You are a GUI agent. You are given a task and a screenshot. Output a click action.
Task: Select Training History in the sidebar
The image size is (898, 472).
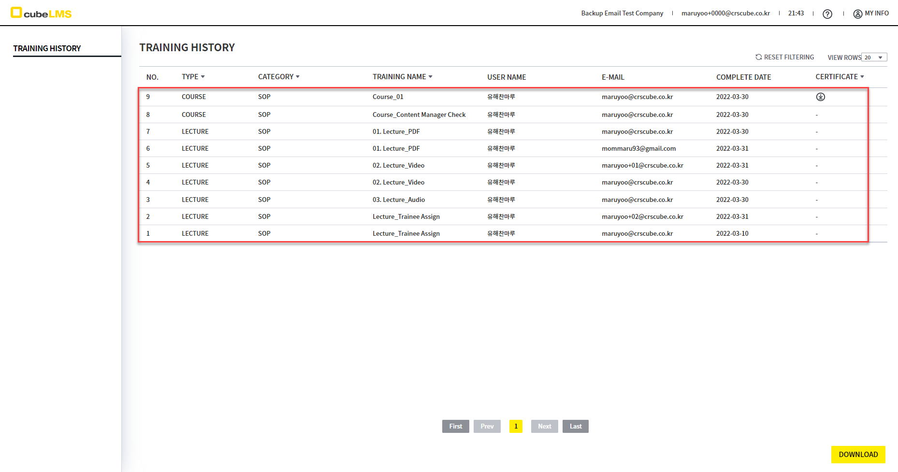pos(47,48)
